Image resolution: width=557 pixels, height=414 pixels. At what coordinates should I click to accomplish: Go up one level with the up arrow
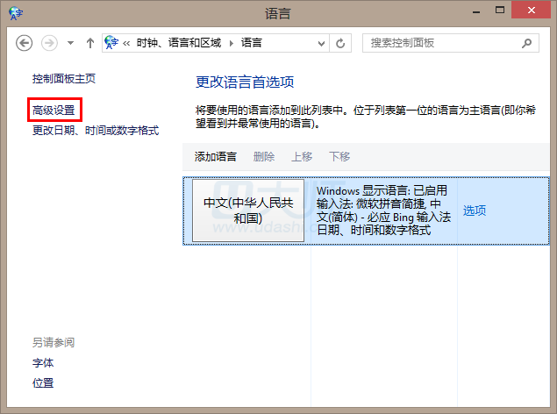pos(89,43)
